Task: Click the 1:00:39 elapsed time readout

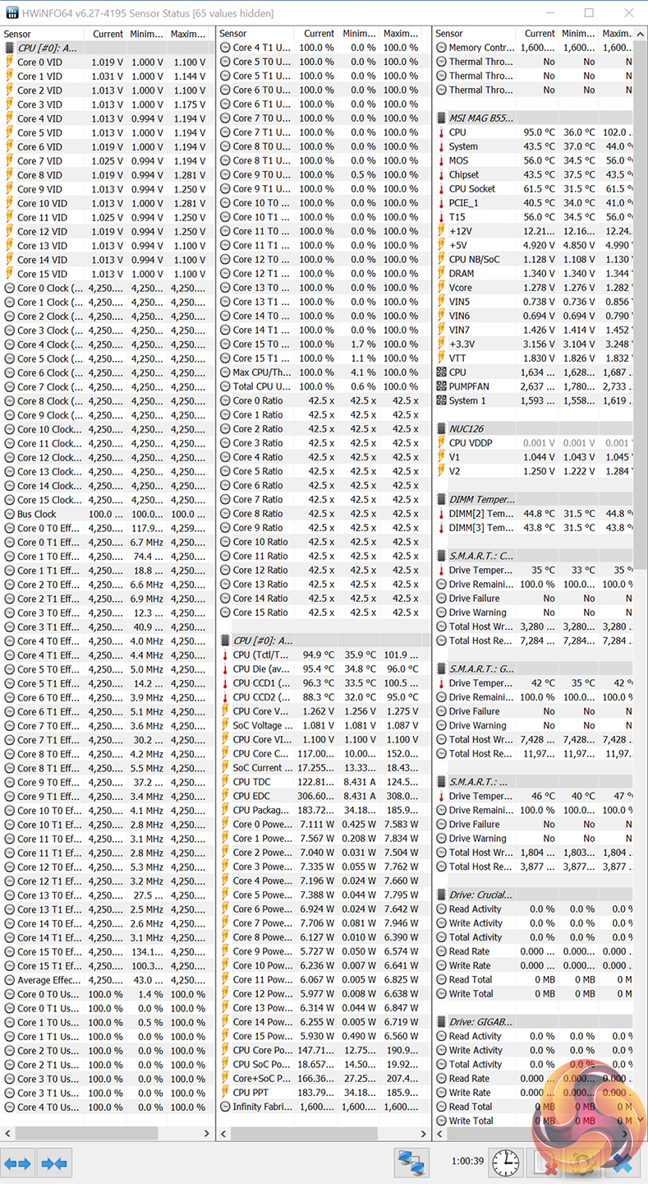Action: 468,1161
